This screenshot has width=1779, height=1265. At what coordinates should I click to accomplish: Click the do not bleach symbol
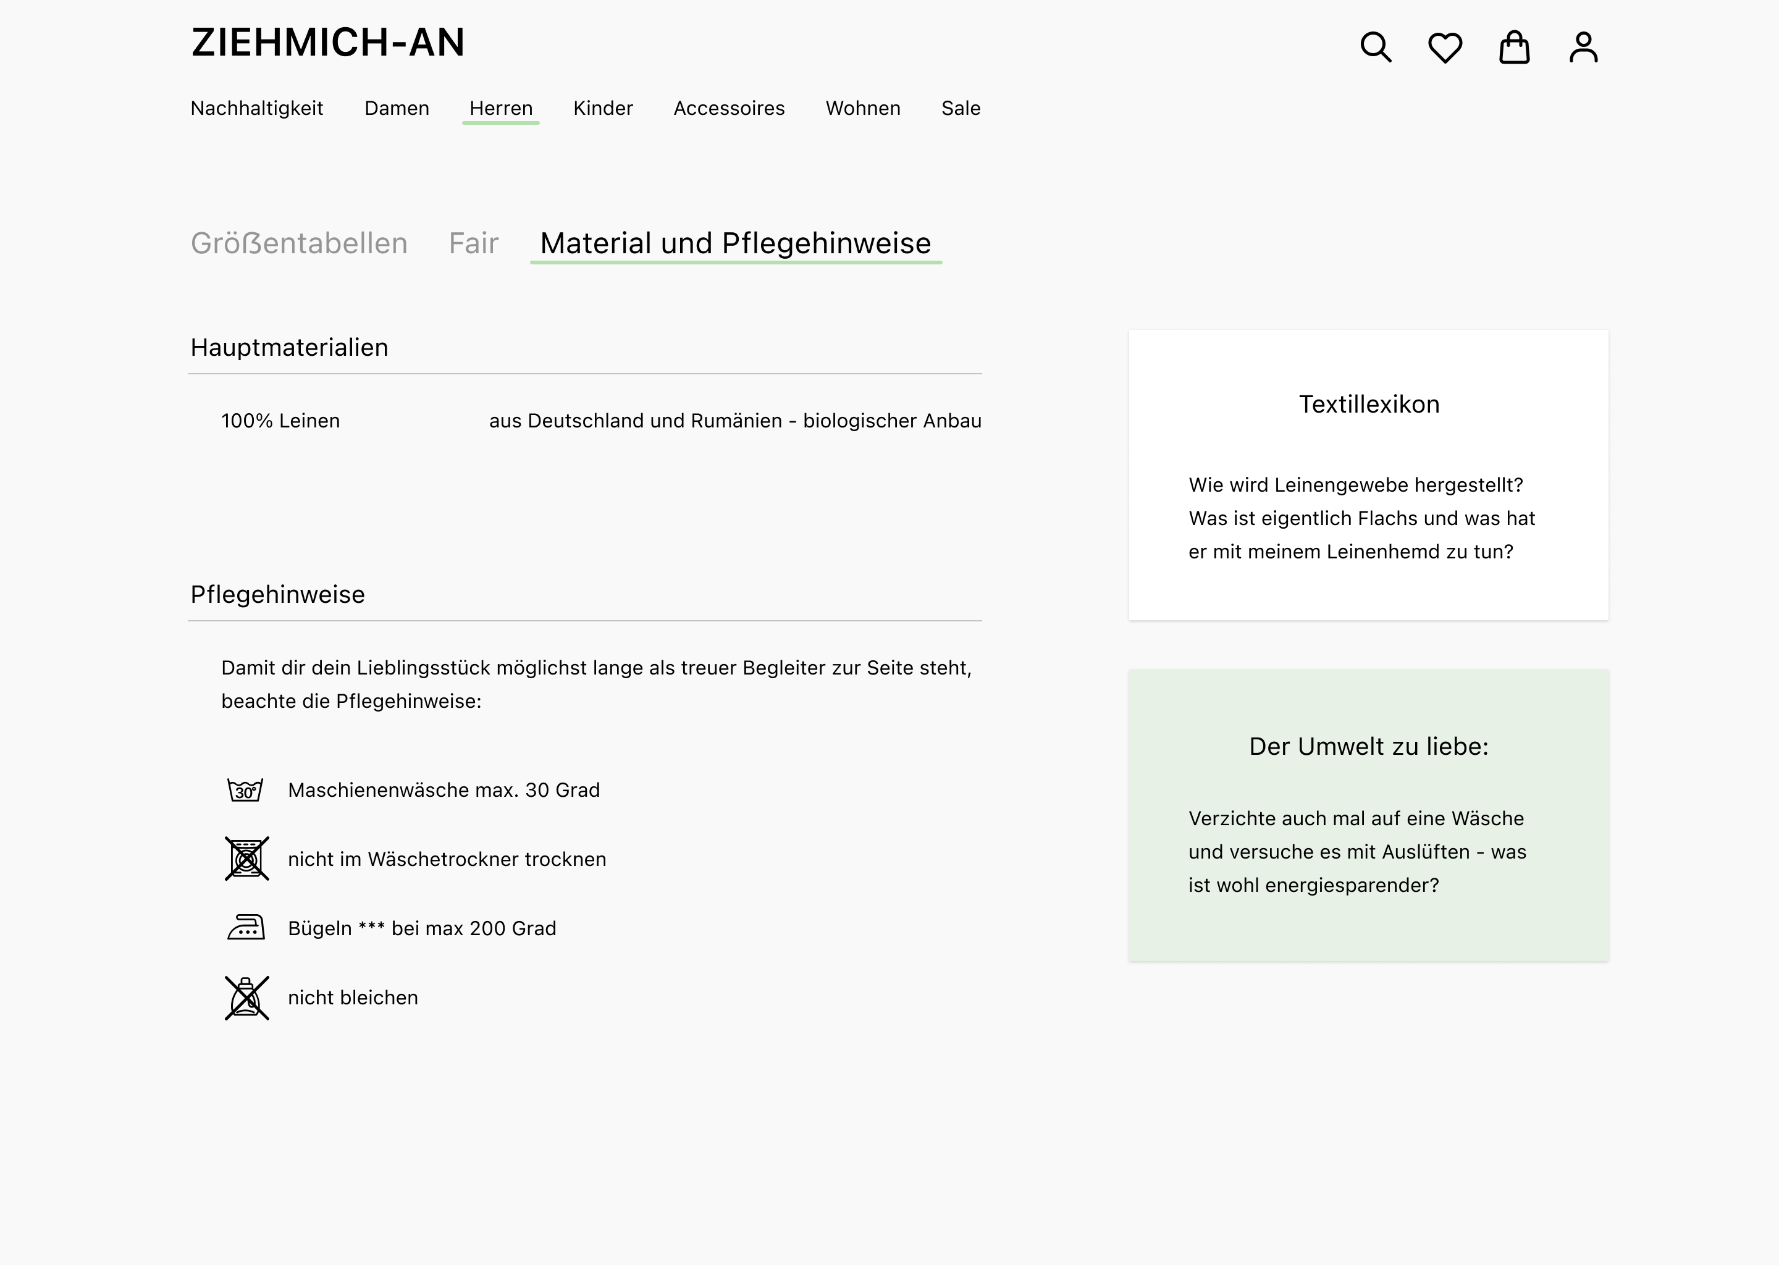pyautogui.click(x=247, y=997)
